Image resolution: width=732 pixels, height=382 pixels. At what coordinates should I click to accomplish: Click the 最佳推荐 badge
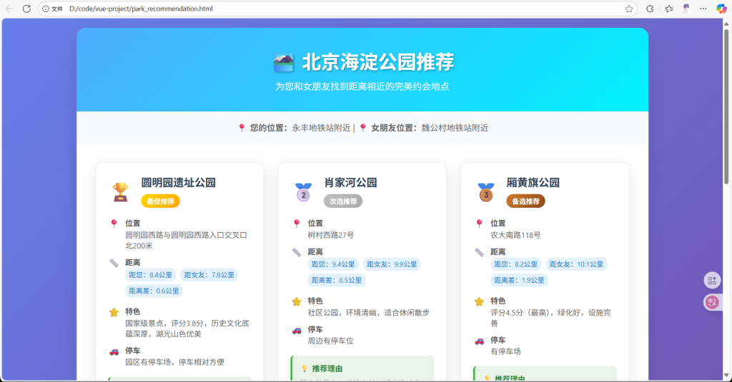[x=160, y=201]
